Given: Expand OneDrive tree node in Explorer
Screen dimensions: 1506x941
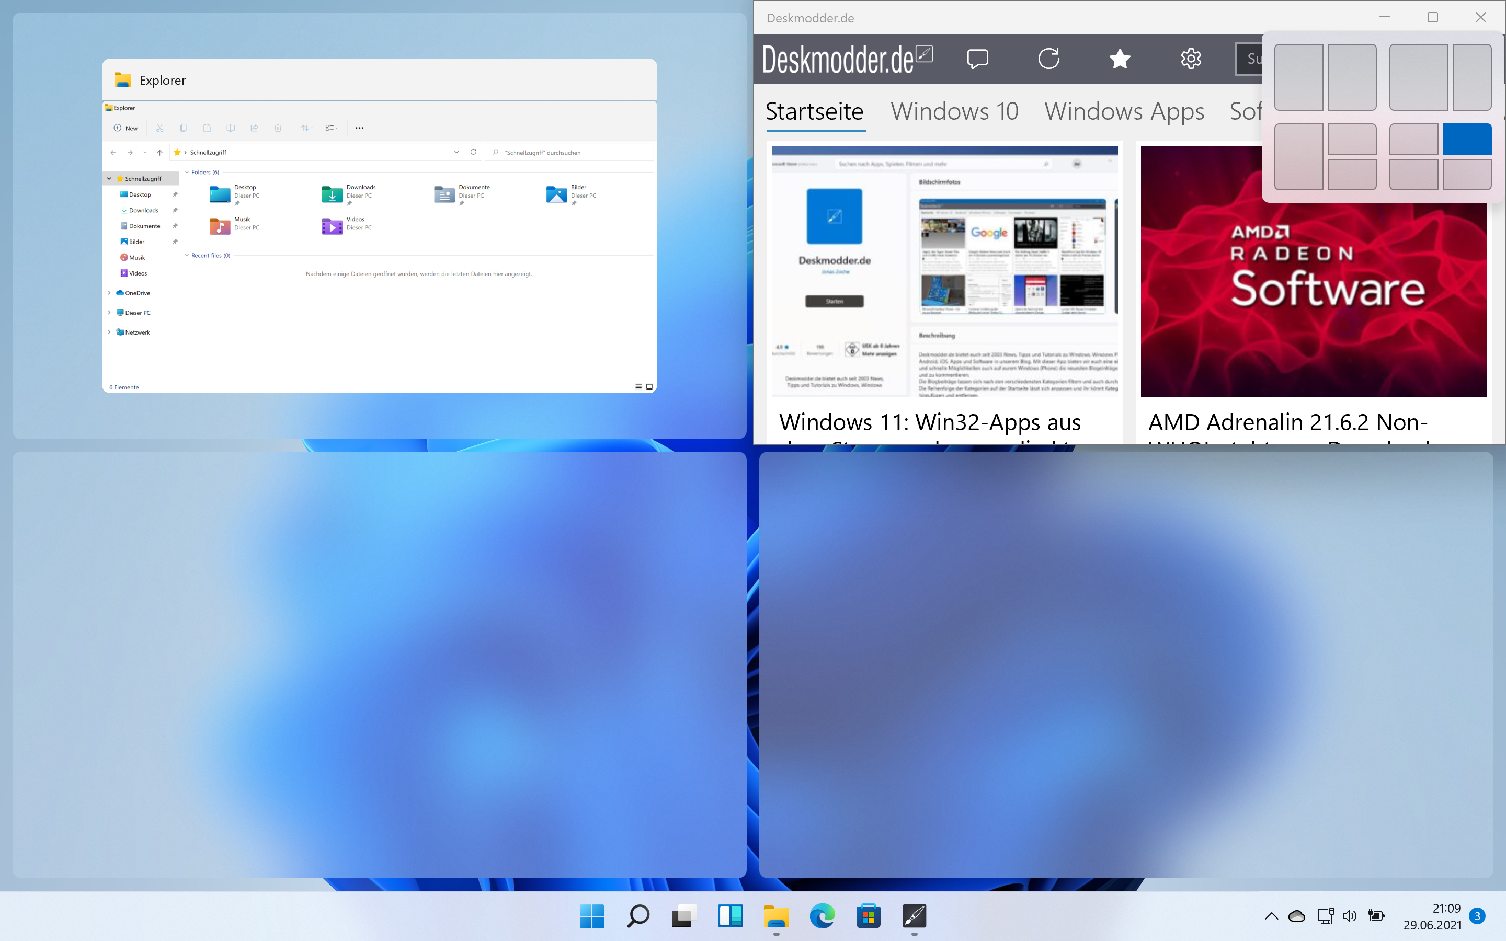Looking at the screenshot, I should pos(109,293).
